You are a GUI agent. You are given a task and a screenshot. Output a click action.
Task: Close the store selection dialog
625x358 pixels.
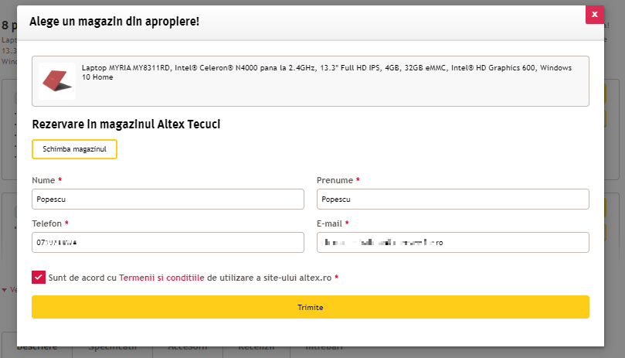pyautogui.click(x=594, y=15)
